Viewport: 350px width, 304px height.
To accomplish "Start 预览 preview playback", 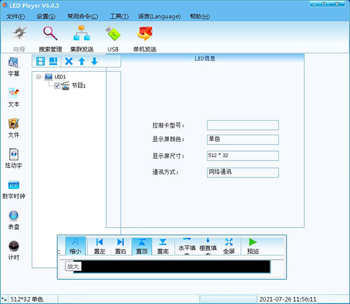I will (x=253, y=246).
